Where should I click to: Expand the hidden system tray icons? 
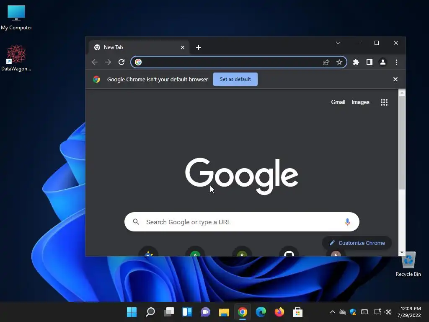pyautogui.click(x=332, y=312)
